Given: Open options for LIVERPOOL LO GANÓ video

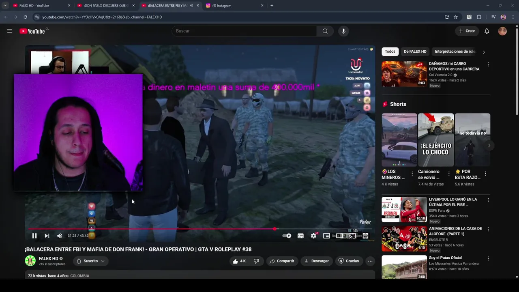Looking at the screenshot, I should click(x=488, y=200).
